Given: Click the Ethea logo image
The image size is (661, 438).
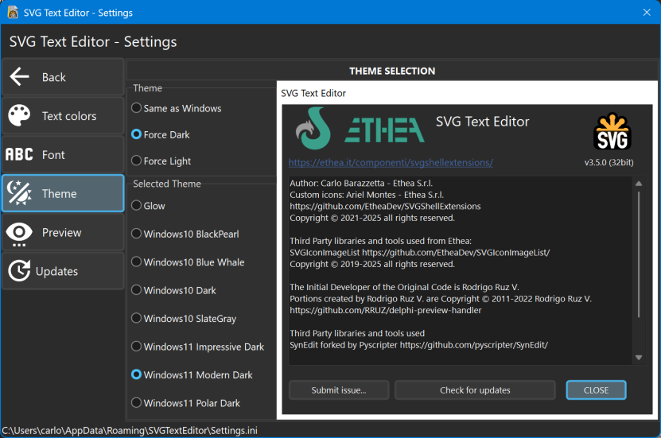Looking at the screenshot, I should click(360, 129).
